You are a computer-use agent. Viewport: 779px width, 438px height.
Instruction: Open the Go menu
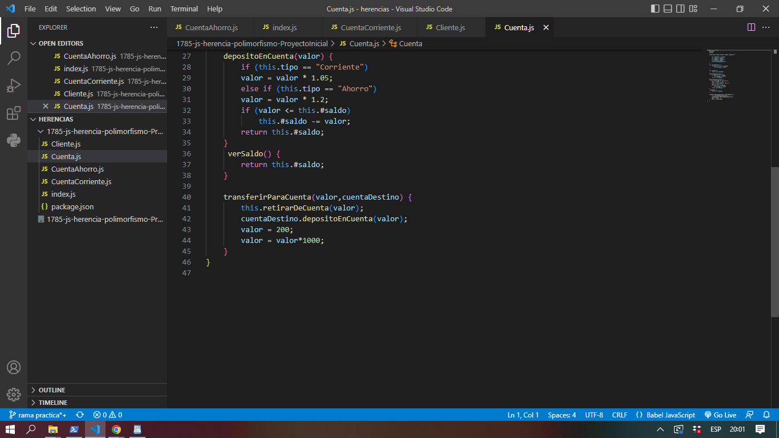pos(135,9)
